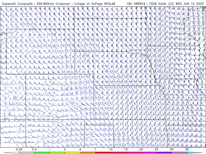Click the lavender 30–35 legend color segment

(x=179, y=153)
